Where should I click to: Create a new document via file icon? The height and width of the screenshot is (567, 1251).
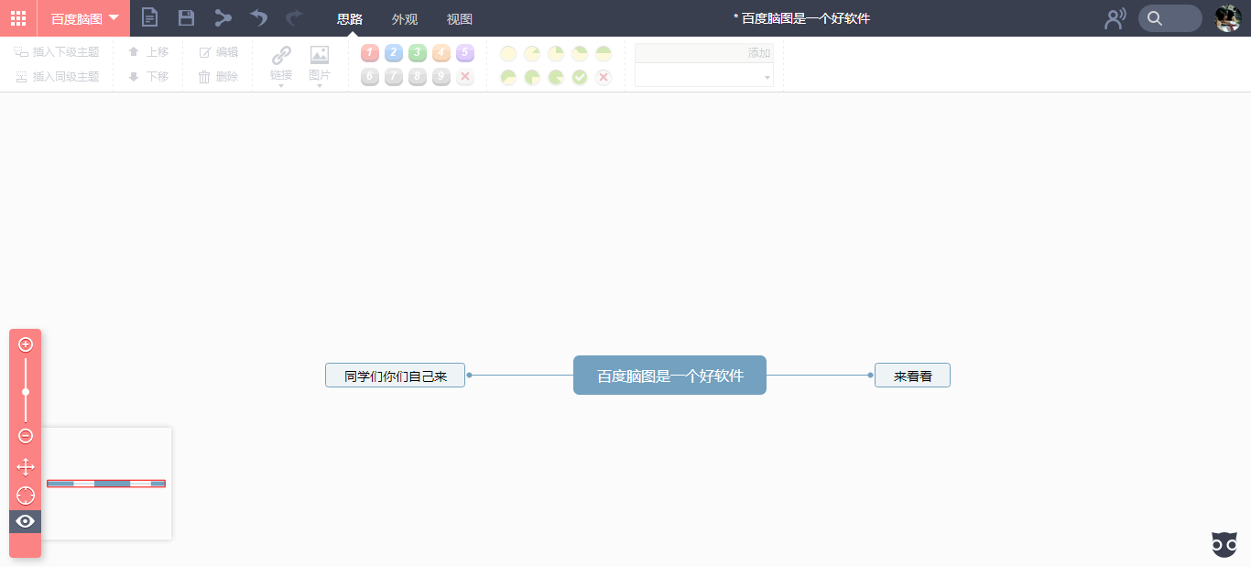tap(149, 17)
